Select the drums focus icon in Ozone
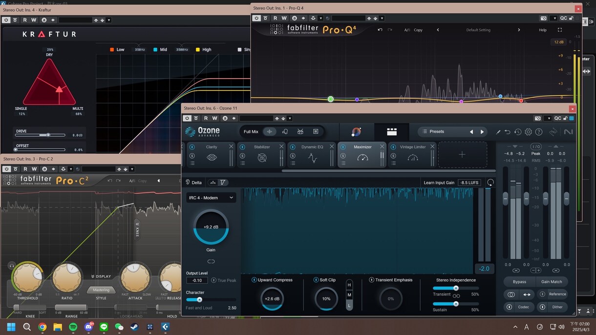This screenshot has height=335, width=596. pos(300,131)
